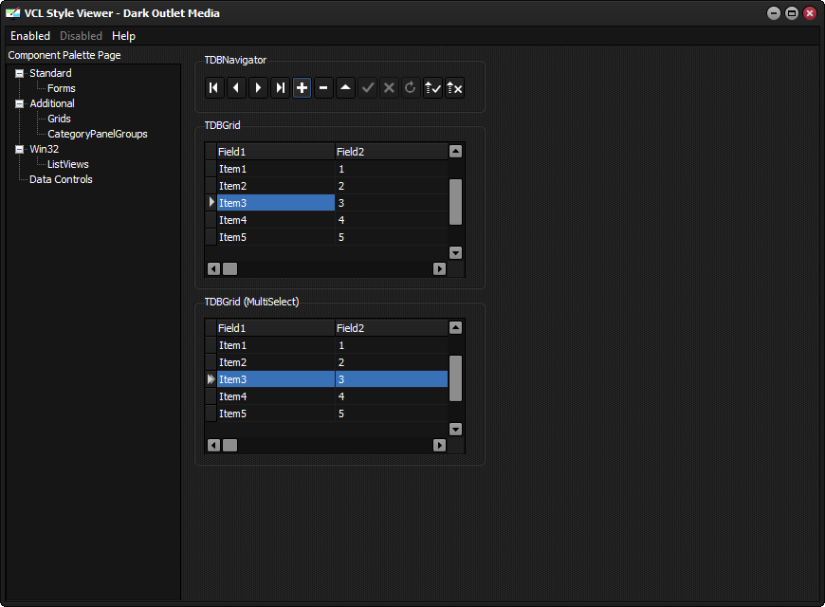825x607 pixels.
Task: Click the Apply updates navigator button
Action: click(x=433, y=88)
